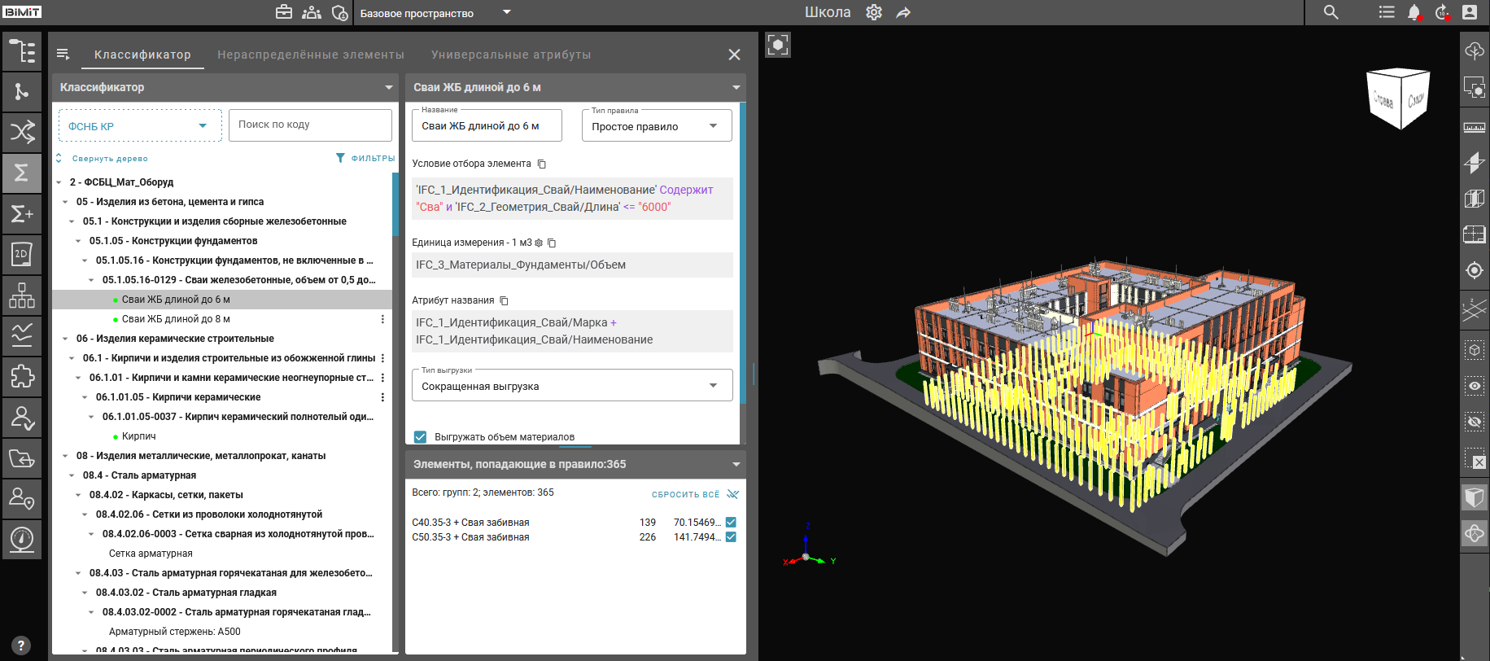Open the model tree icon in left sidebar
The height and width of the screenshot is (661, 1490).
click(22, 50)
